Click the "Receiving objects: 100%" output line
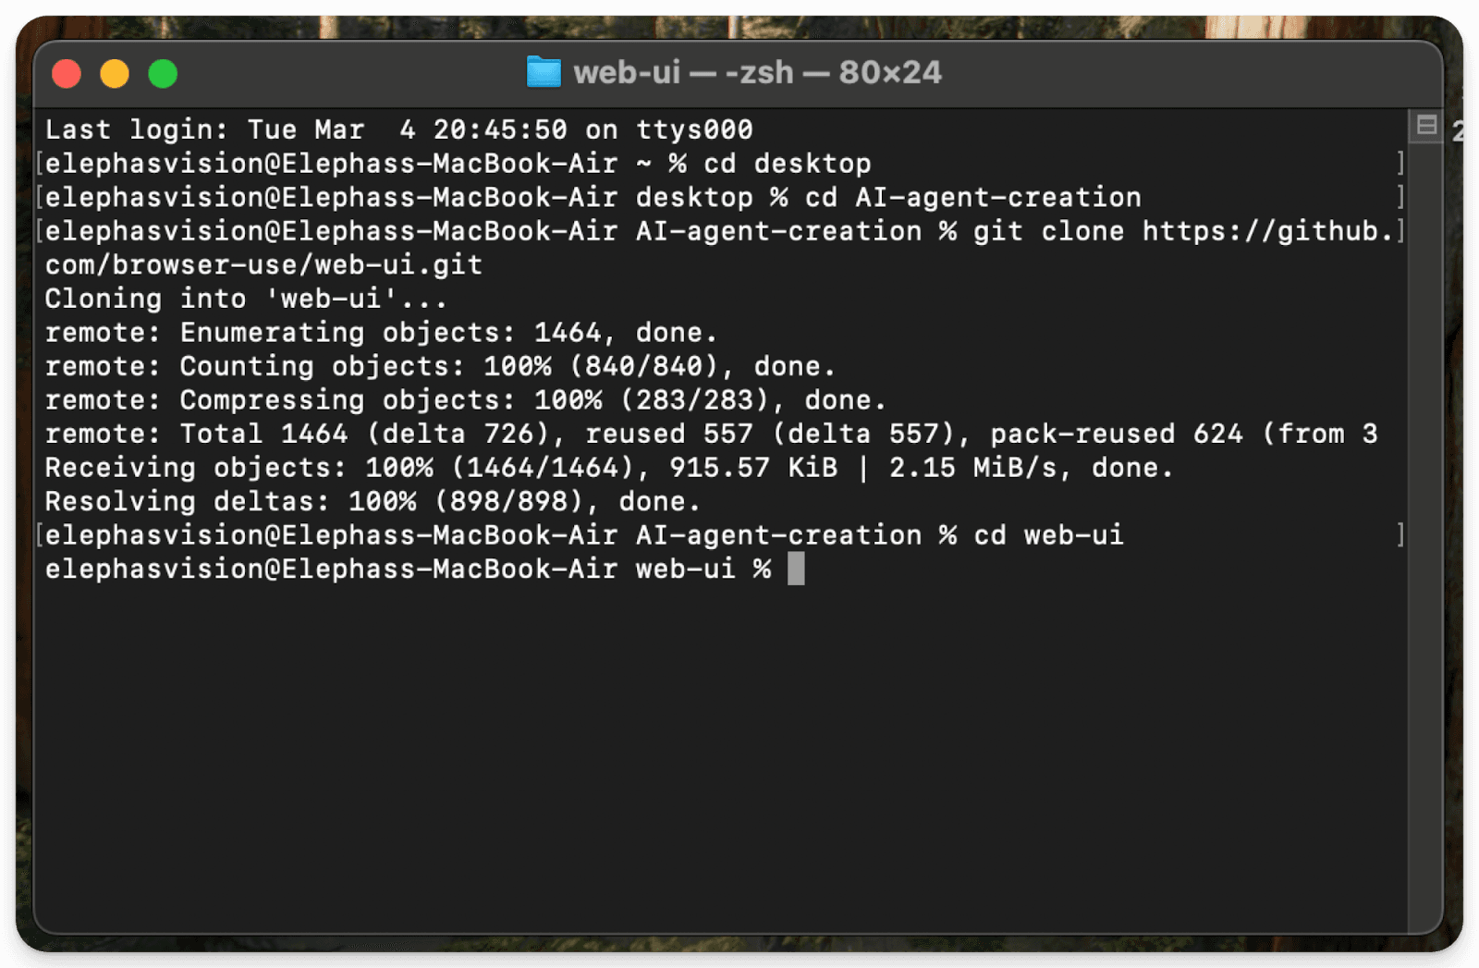The width and height of the screenshot is (1479, 968). coord(608,468)
